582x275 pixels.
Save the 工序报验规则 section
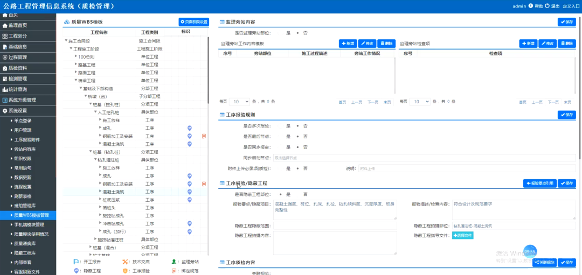567,115
